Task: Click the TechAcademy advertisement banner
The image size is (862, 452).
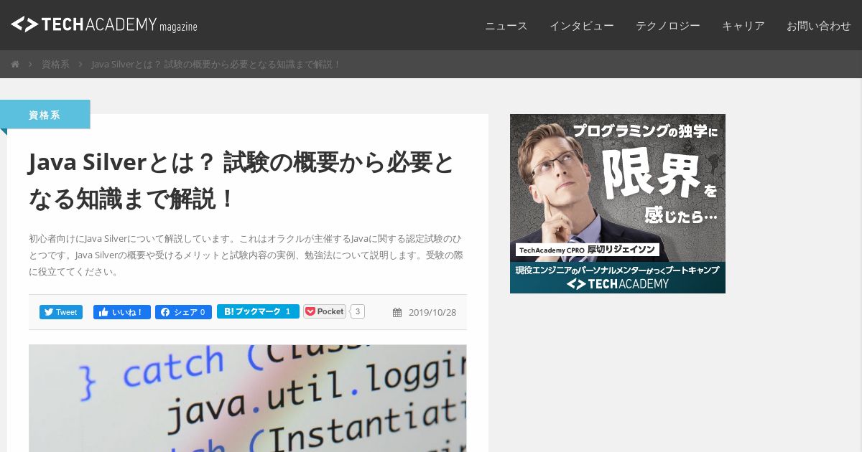Action: (x=618, y=204)
